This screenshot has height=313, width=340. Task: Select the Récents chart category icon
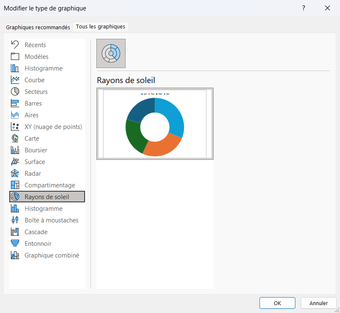[15, 45]
